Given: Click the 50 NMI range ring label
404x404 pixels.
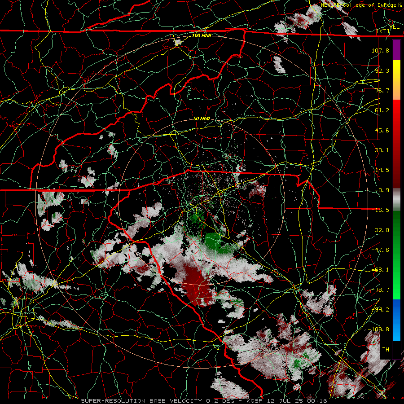Looking at the screenshot, I should 202,119.
